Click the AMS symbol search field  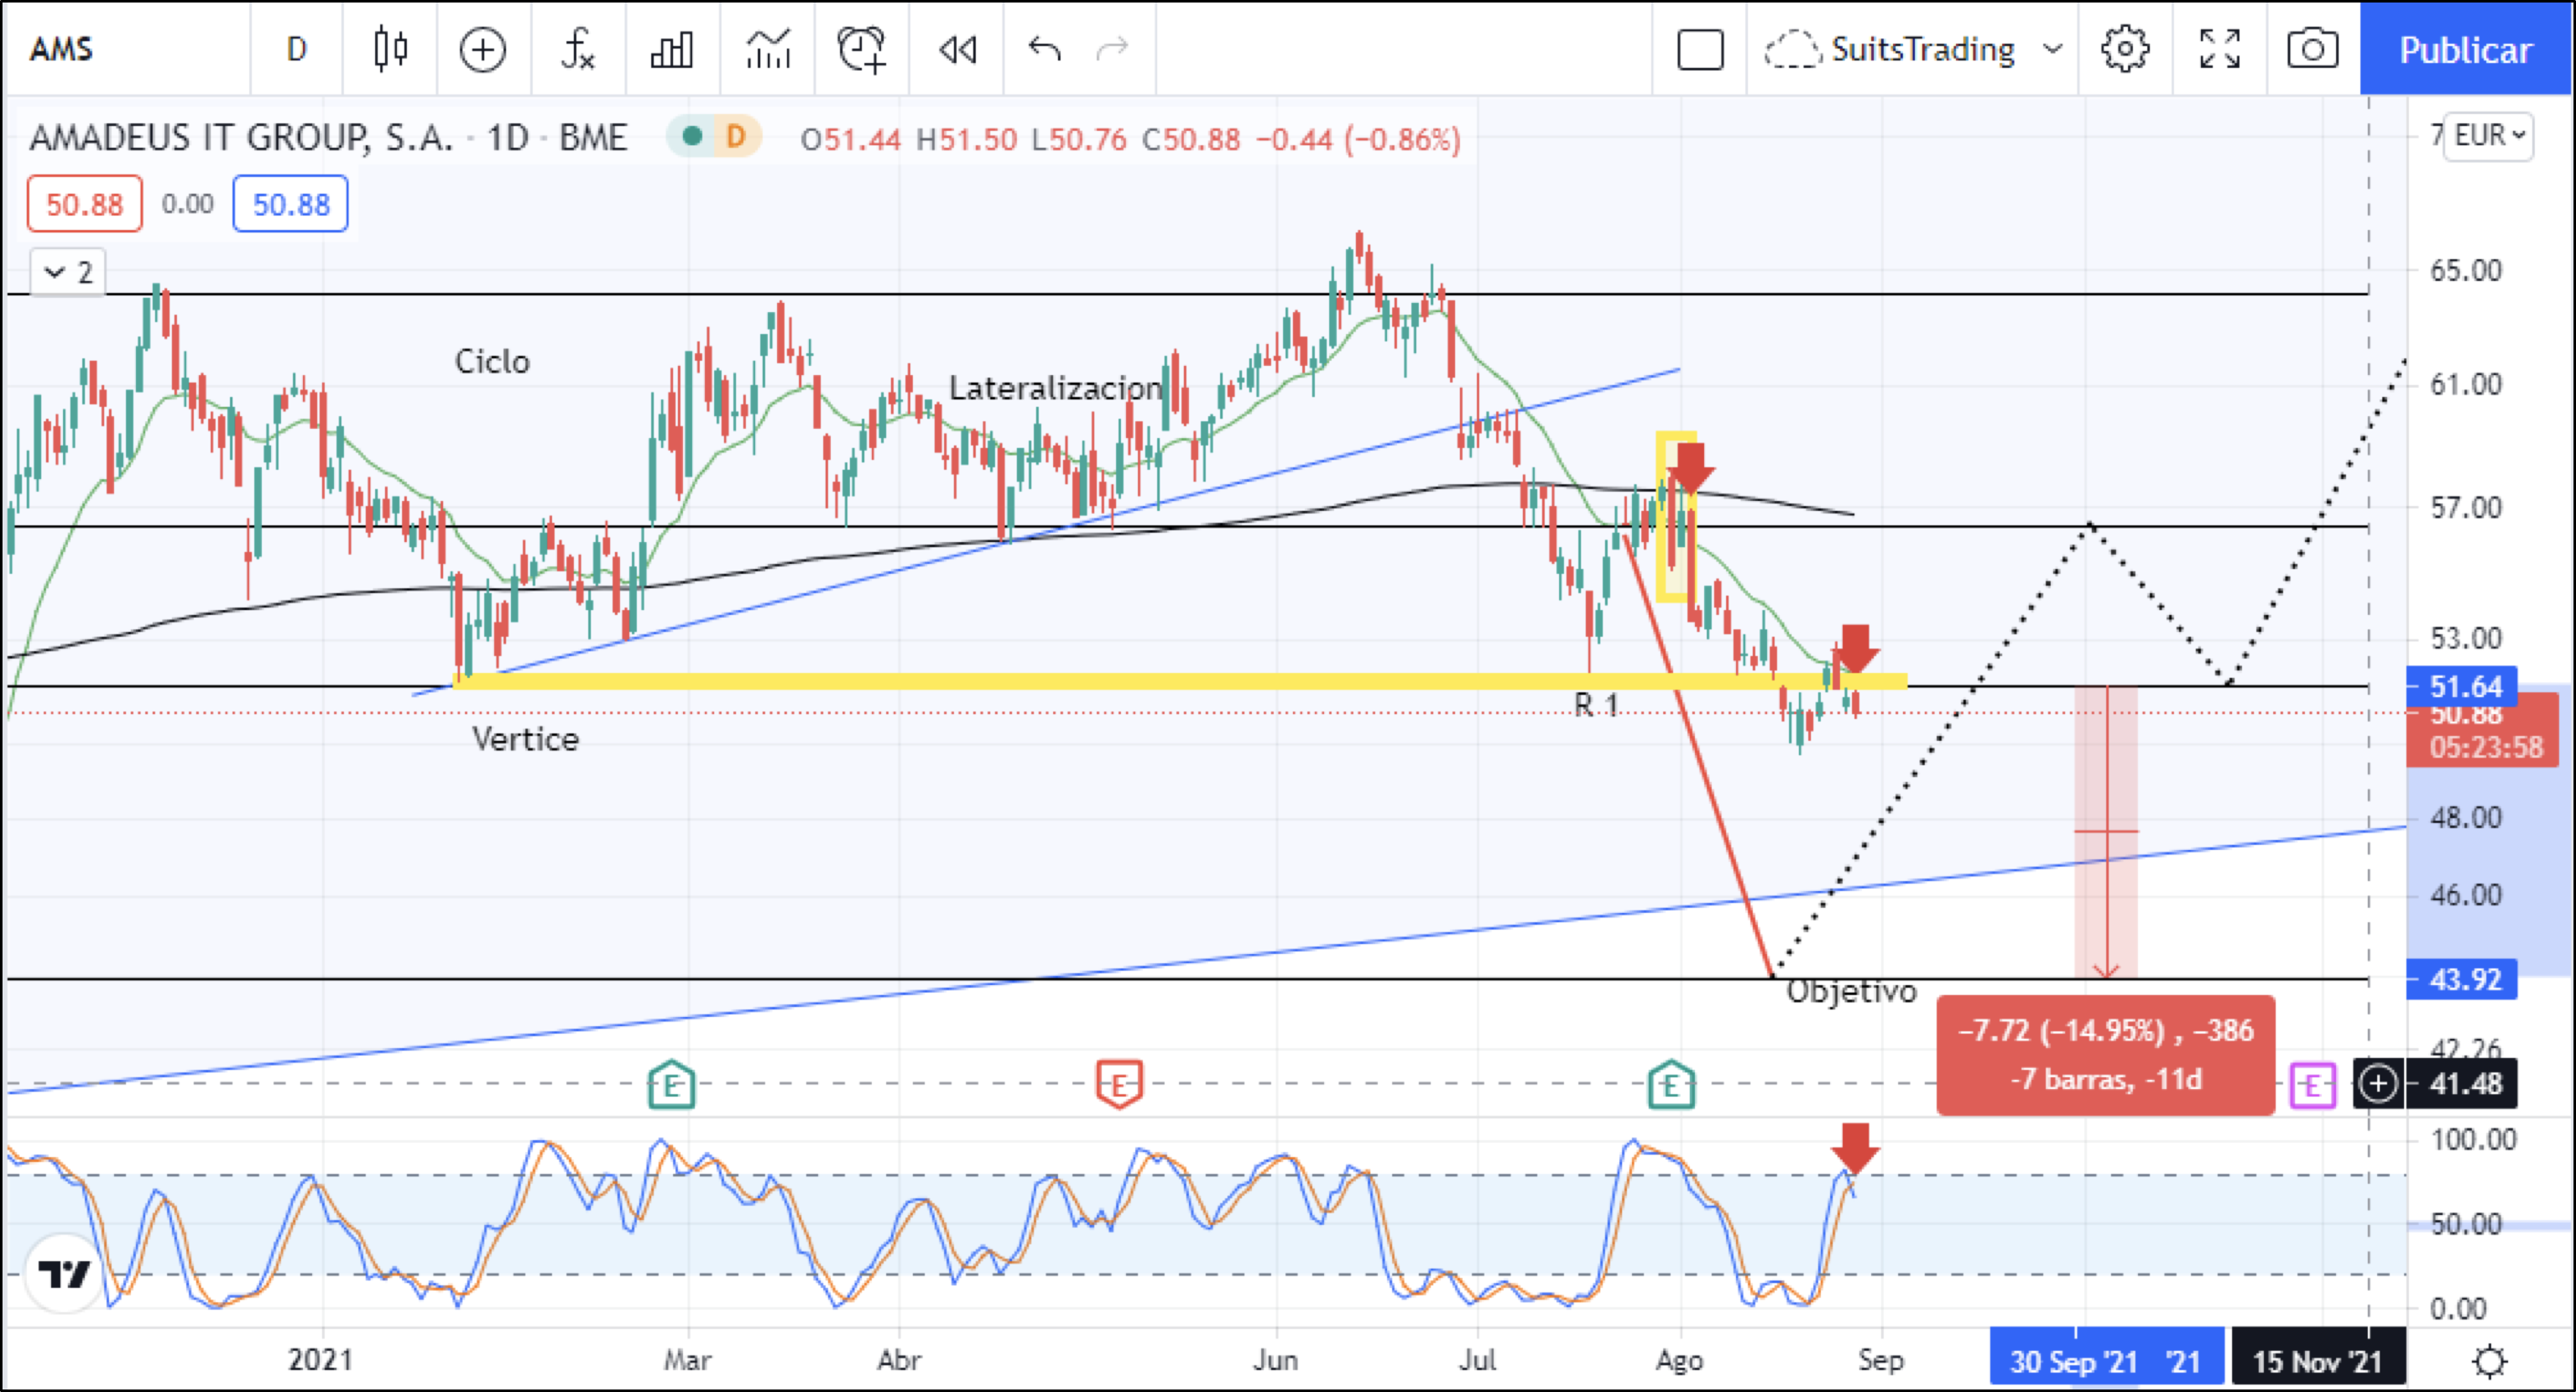pyautogui.click(x=62, y=49)
